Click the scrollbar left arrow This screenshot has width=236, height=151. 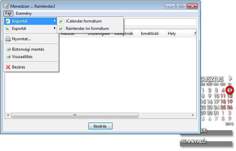point(8,115)
